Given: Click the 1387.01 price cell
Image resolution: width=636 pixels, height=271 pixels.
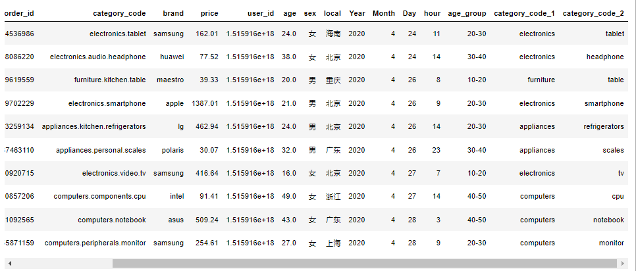Looking at the screenshot, I should click(x=205, y=103).
